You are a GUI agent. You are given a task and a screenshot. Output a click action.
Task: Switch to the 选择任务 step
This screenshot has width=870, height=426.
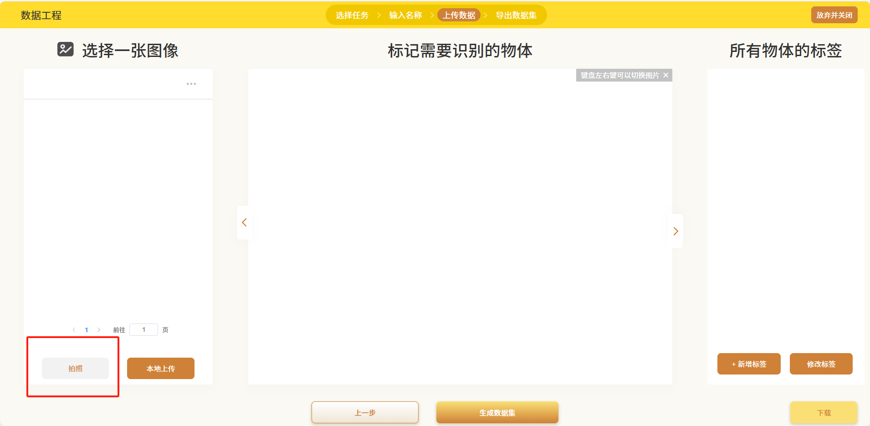point(352,15)
